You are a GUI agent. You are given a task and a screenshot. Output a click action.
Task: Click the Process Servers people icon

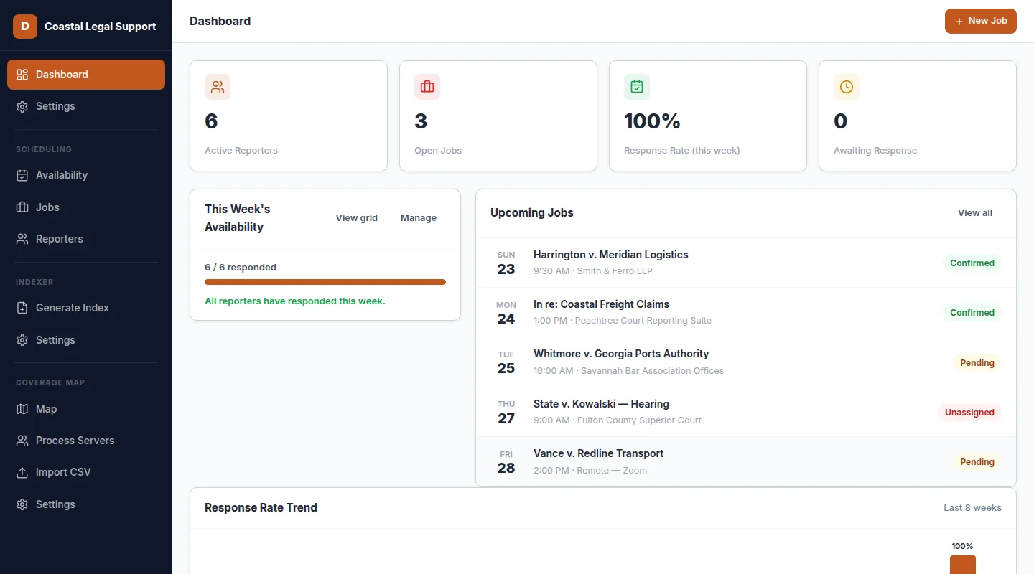pyautogui.click(x=22, y=441)
